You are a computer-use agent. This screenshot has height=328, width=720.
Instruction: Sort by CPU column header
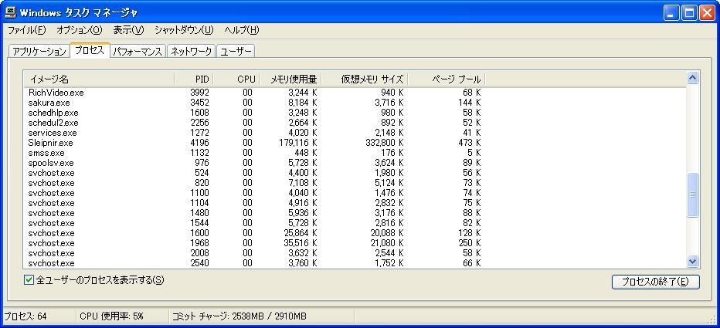[x=236, y=79]
